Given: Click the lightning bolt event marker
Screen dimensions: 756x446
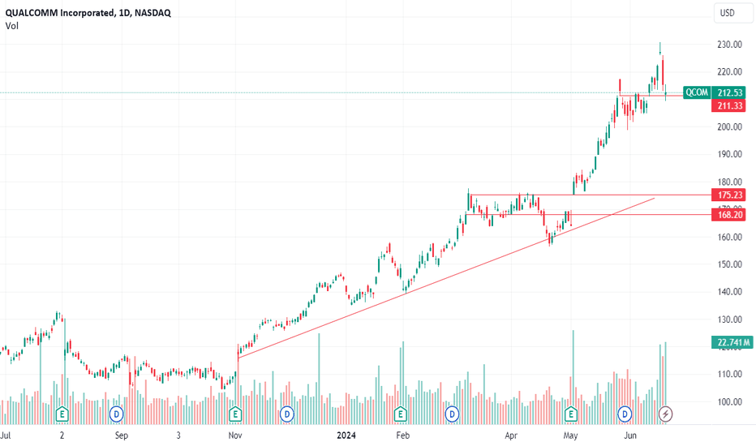Looking at the screenshot, I should (x=666, y=414).
